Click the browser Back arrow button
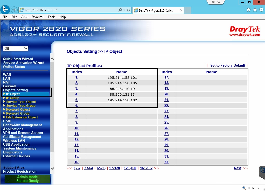The width and height of the screenshot is (265, 191). coord(5,10)
